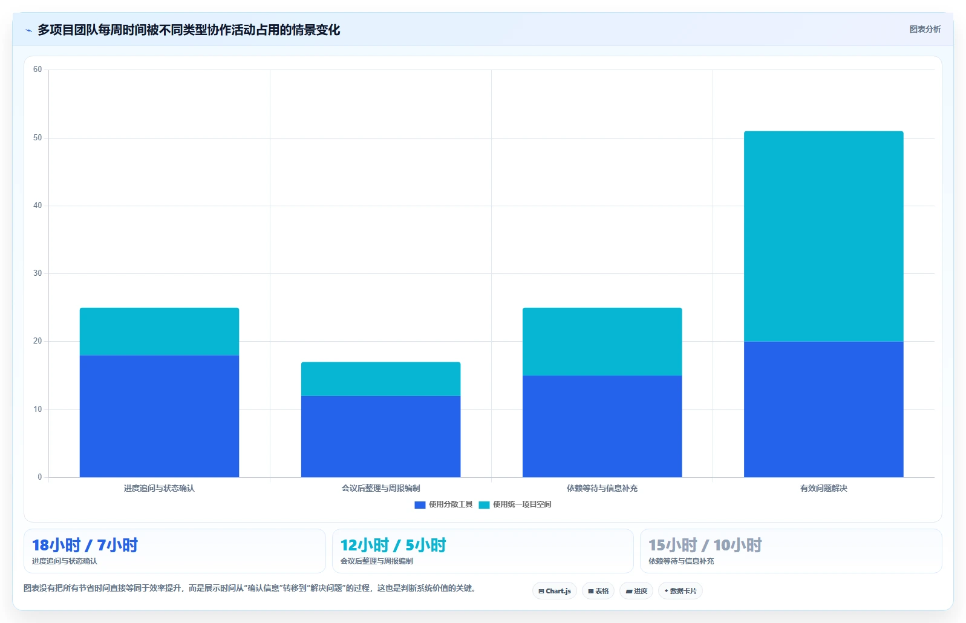The height and width of the screenshot is (623, 966).
Task: Click the cyan segment of the 有效问题解决 bar
Action: [823, 236]
